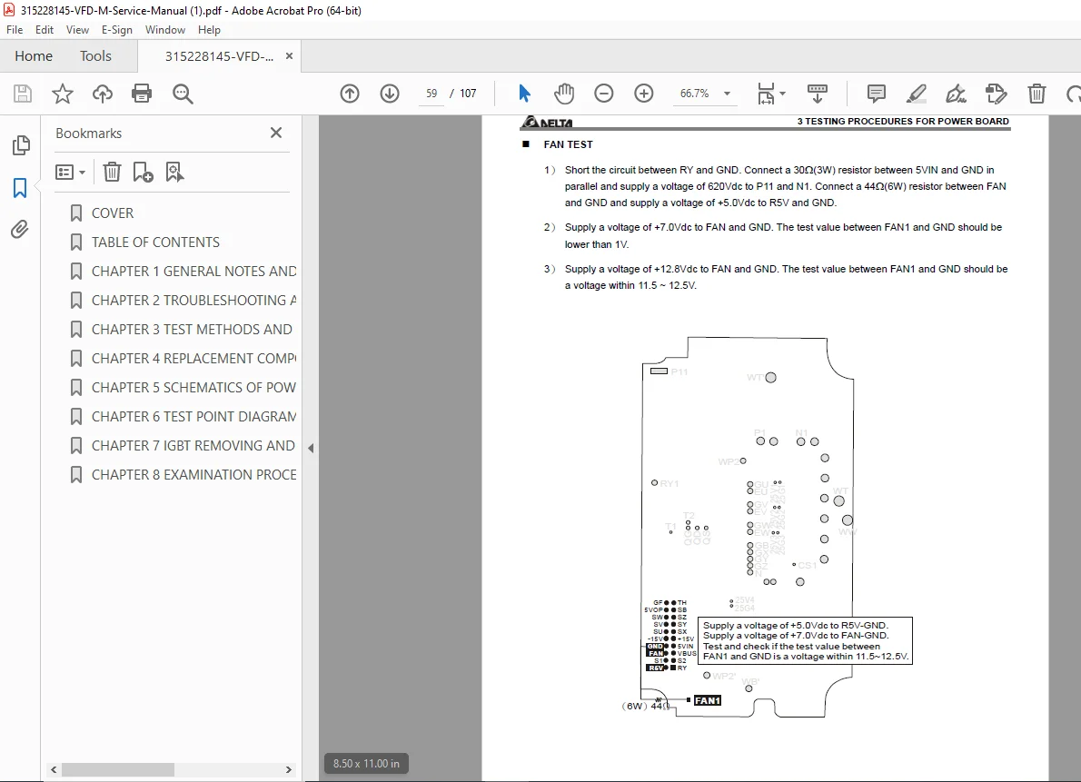Jump to COVER bookmark
The image size is (1081, 782).
tap(113, 213)
